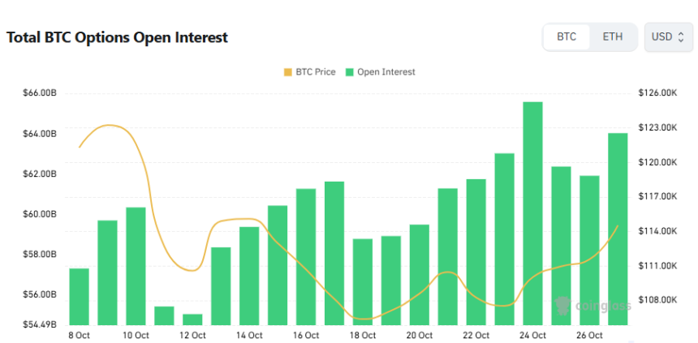Open the USD currency dropdown
The image size is (698, 343).
pos(667,37)
